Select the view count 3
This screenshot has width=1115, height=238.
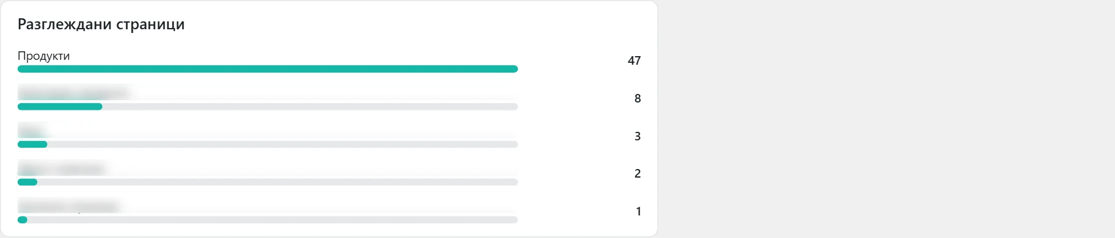click(x=638, y=136)
